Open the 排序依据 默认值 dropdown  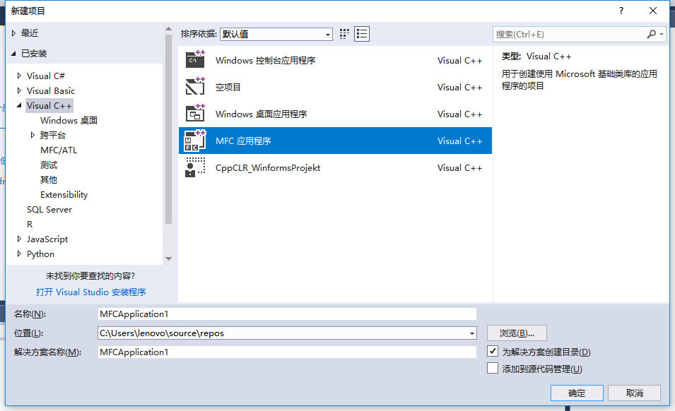[x=327, y=33]
